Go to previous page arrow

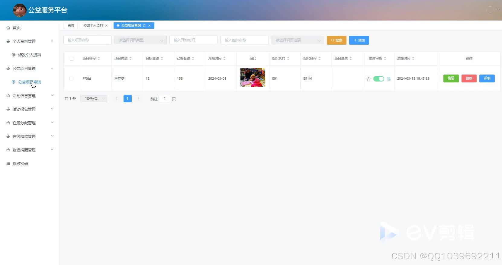tap(117, 99)
